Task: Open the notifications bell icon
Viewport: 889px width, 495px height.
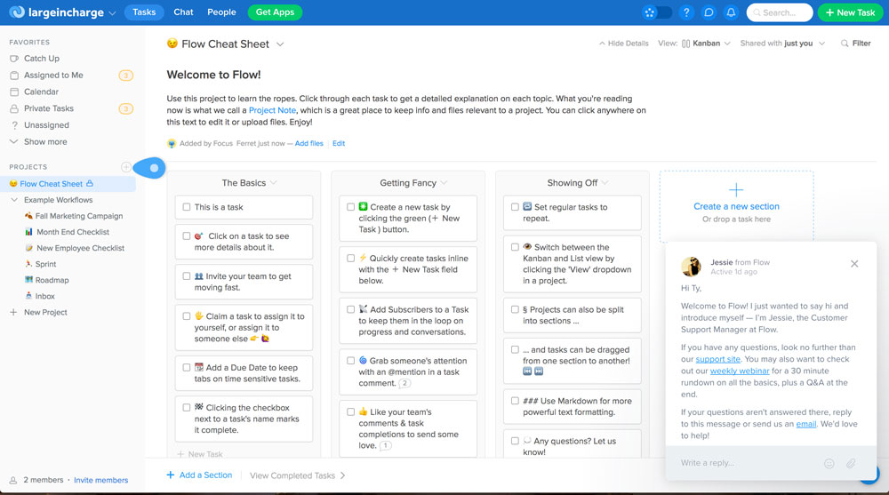Action: 732,12
